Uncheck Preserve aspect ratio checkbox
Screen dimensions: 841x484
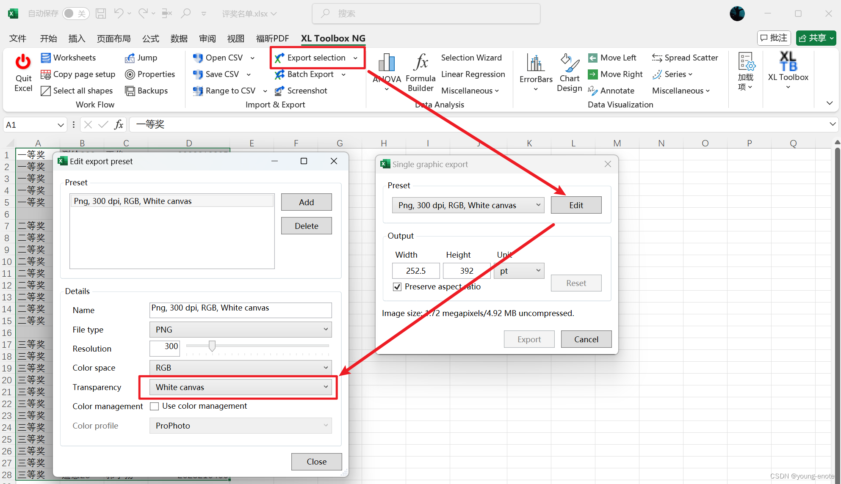[397, 287]
